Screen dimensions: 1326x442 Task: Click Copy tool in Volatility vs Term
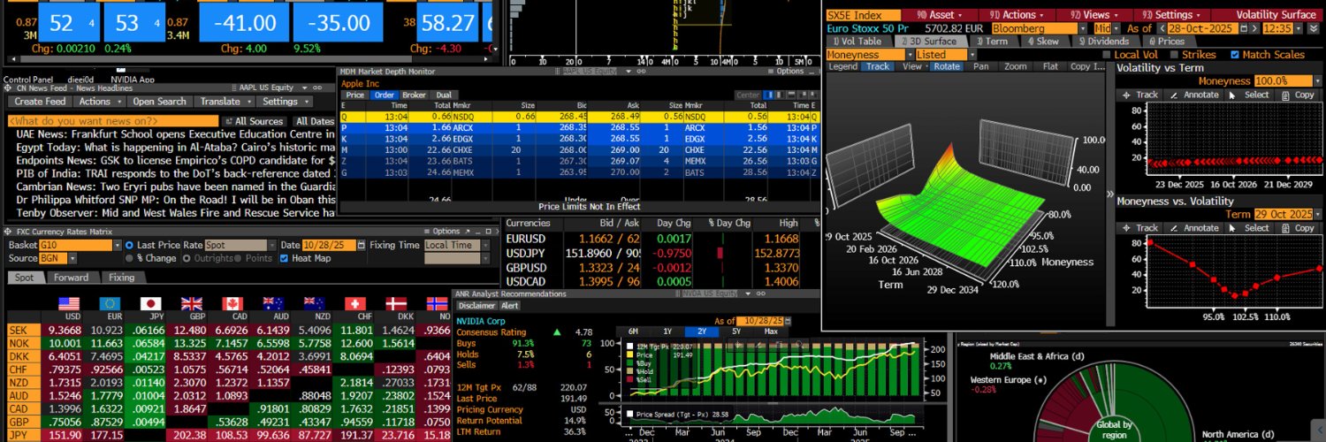[1297, 95]
